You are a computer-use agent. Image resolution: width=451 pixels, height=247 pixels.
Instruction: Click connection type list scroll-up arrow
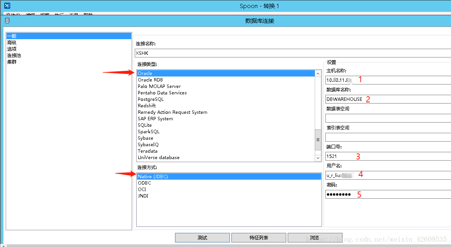tap(318, 73)
